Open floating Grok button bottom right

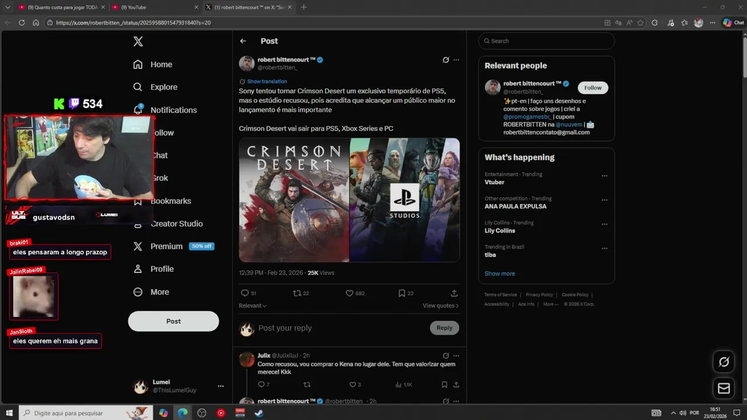click(724, 362)
